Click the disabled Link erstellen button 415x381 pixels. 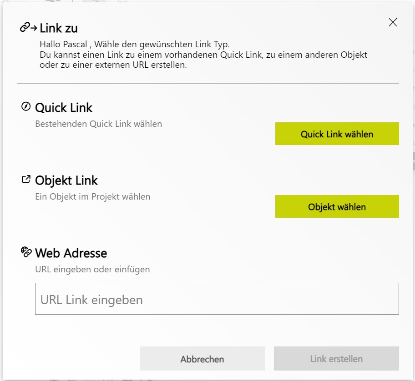click(336, 358)
